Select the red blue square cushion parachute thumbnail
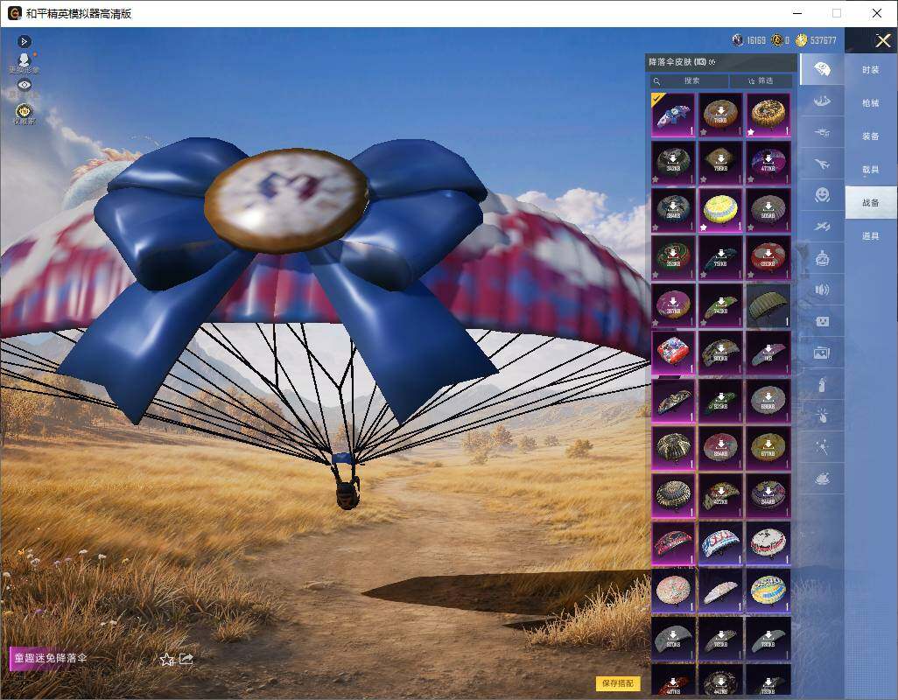Screen dimensions: 898x700 pos(673,353)
